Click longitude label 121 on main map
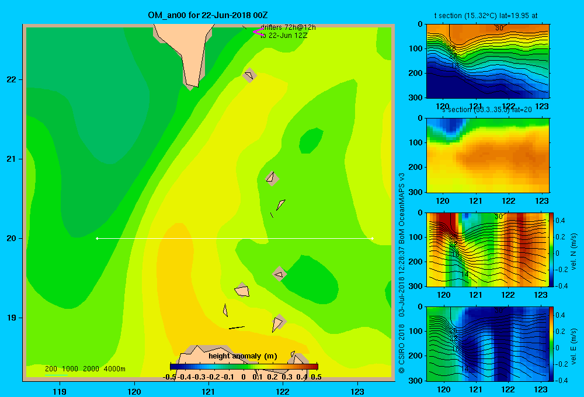The height and width of the screenshot is (397, 584). (x=208, y=391)
